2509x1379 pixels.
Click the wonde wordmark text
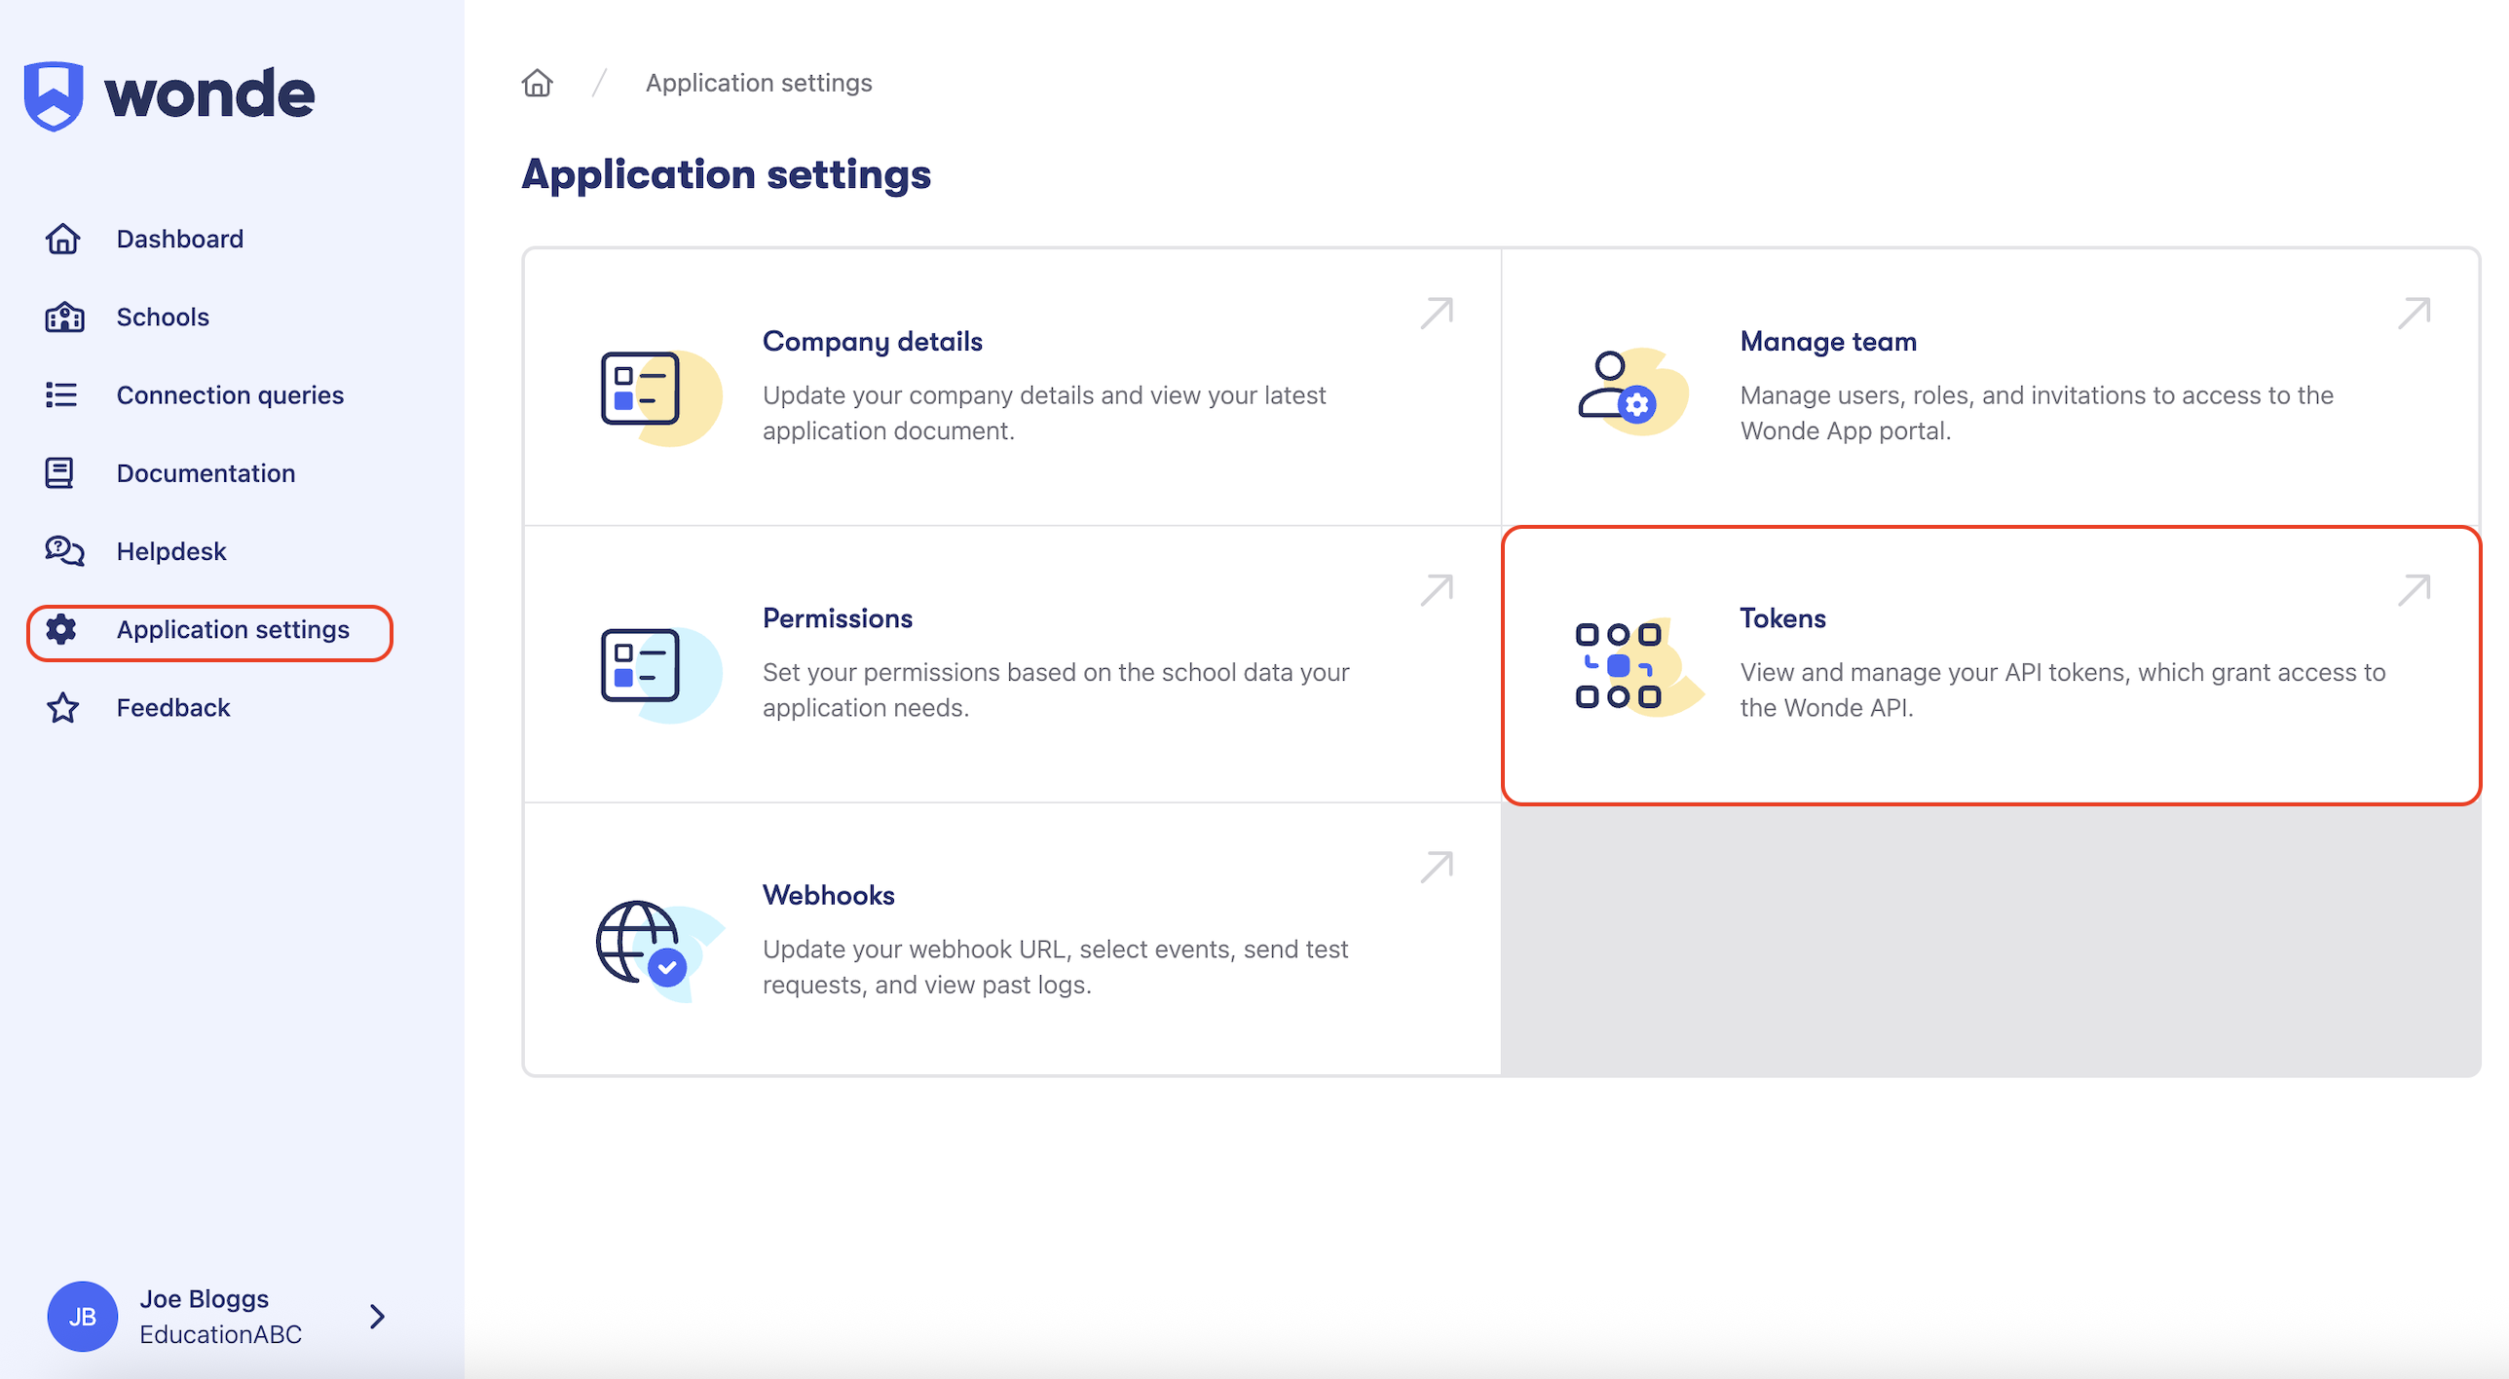[209, 94]
